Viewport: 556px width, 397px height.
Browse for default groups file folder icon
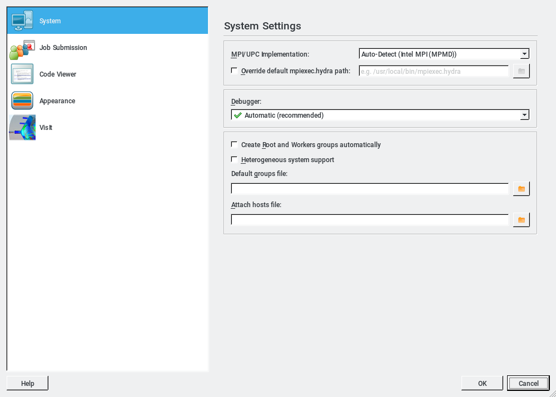tap(521, 189)
